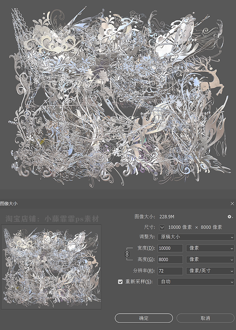
Task: Click the 确定 button
Action: point(144,318)
